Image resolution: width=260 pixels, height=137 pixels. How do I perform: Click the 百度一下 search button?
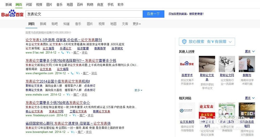coord(154,14)
